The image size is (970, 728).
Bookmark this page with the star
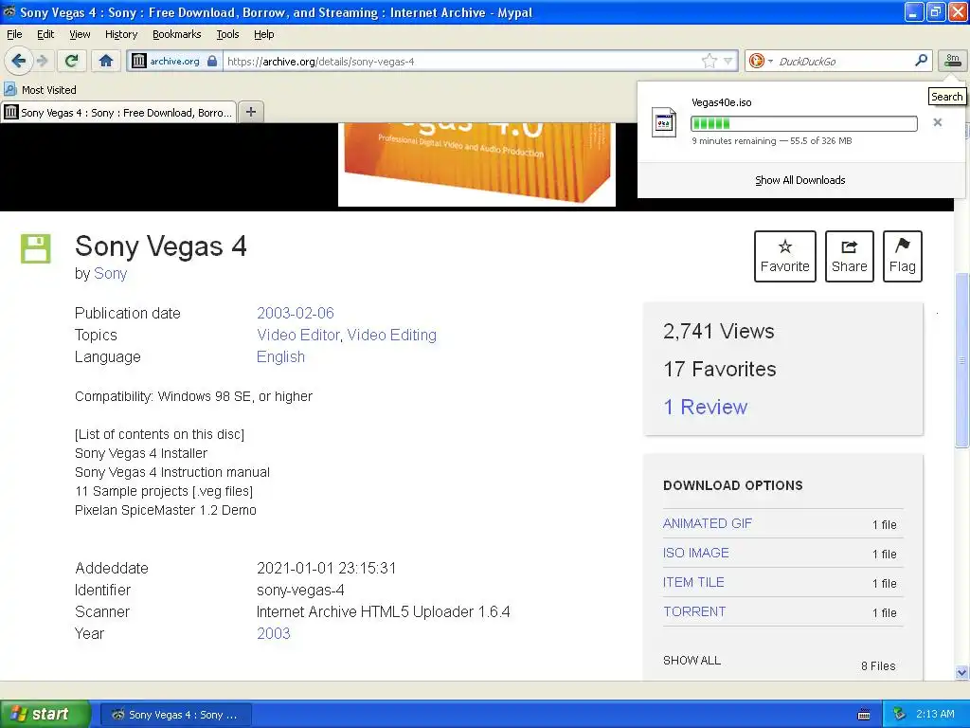click(709, 61)
